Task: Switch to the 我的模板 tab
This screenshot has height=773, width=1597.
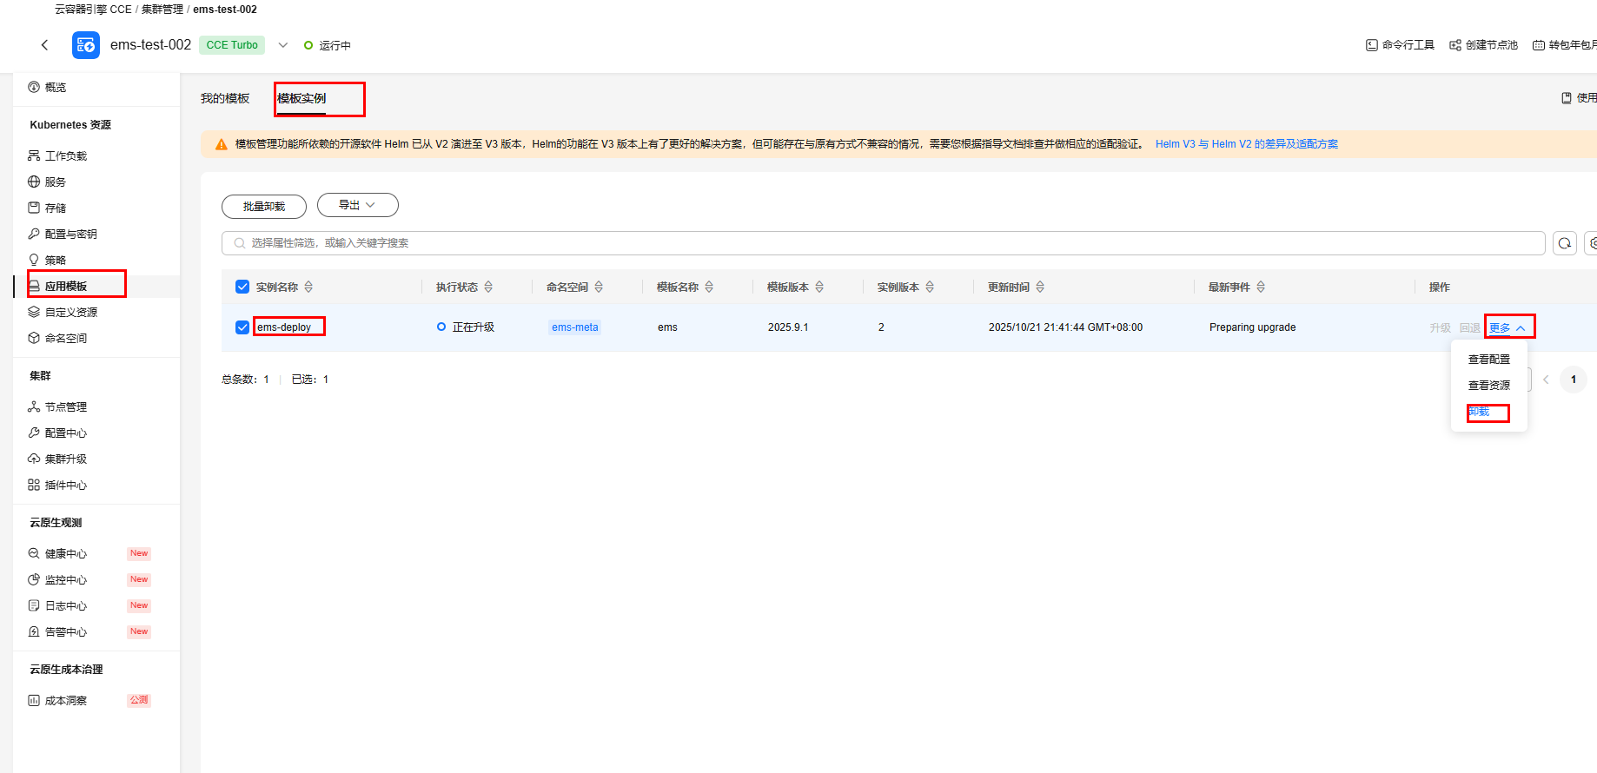Action: (225, 98)
